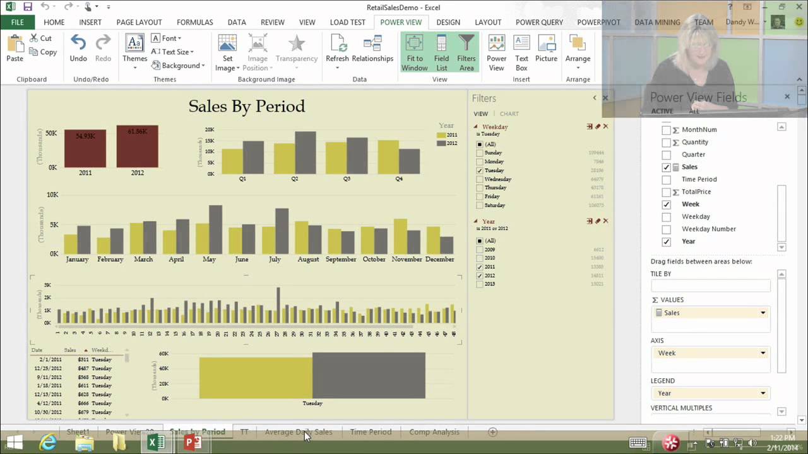Switch to the DESIGN ribbon tab
808x454 pixels.
448,22
